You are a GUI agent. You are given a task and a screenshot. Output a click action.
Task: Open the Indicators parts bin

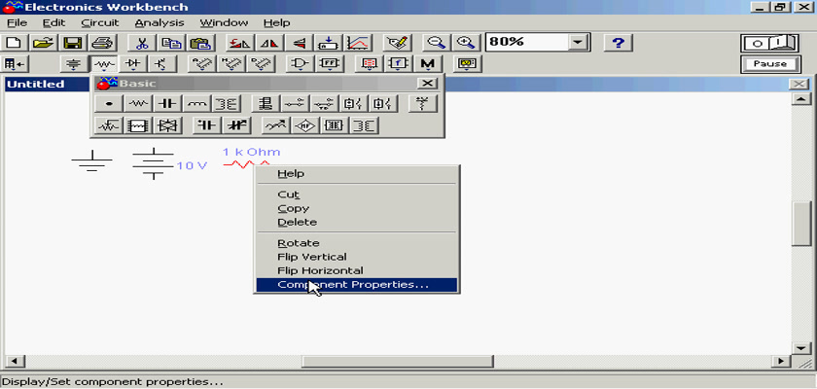pyautogui.click(x=369, y=64)
